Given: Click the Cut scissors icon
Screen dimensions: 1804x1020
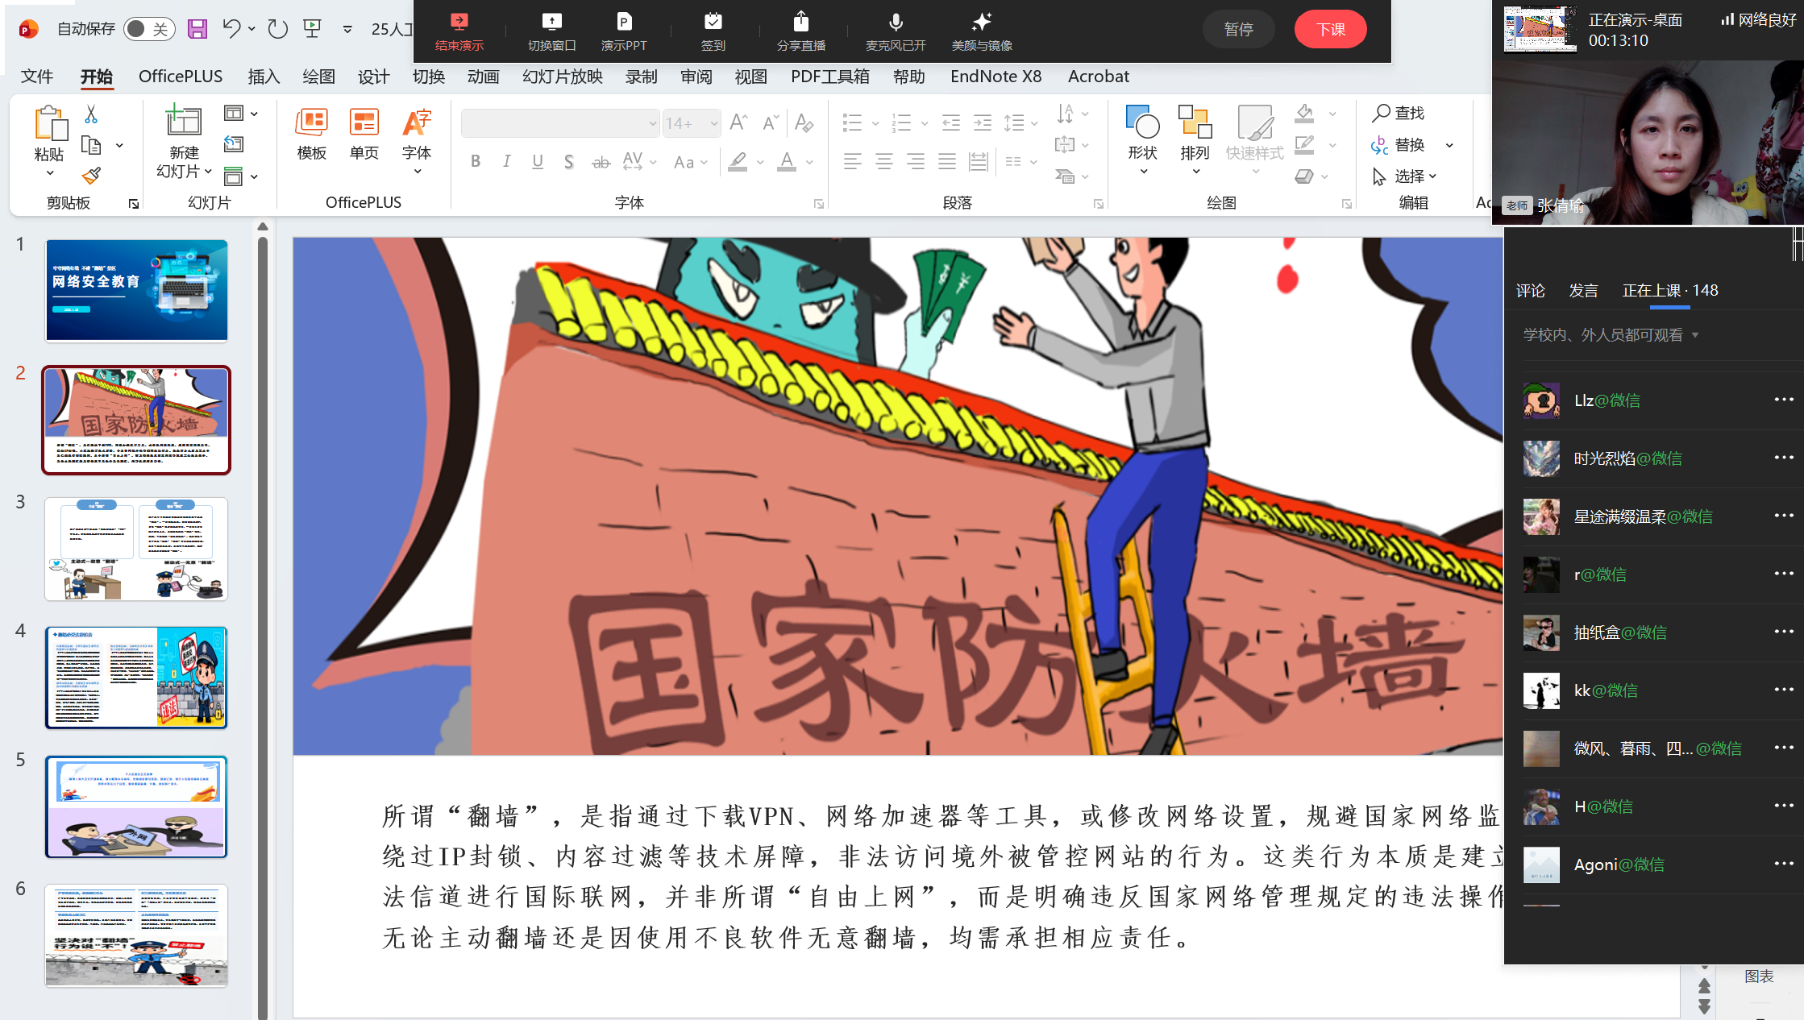Looking at the screenshot, I should pyautogui.click(x=91, y=114).
